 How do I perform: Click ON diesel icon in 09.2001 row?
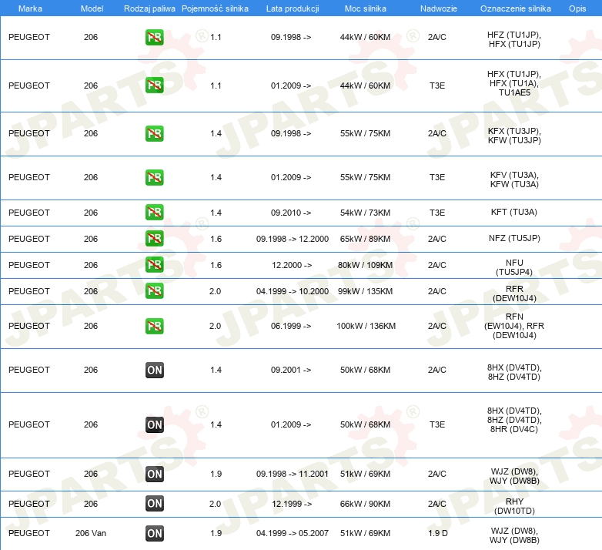[x=154, y=370]
